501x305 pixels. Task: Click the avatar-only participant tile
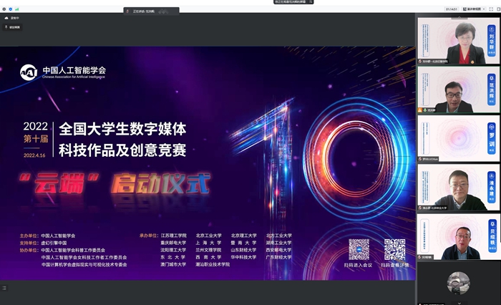pos(459,284)
